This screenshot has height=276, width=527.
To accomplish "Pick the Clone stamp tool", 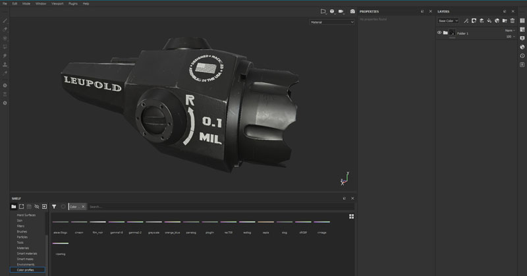I will (5, 65).
